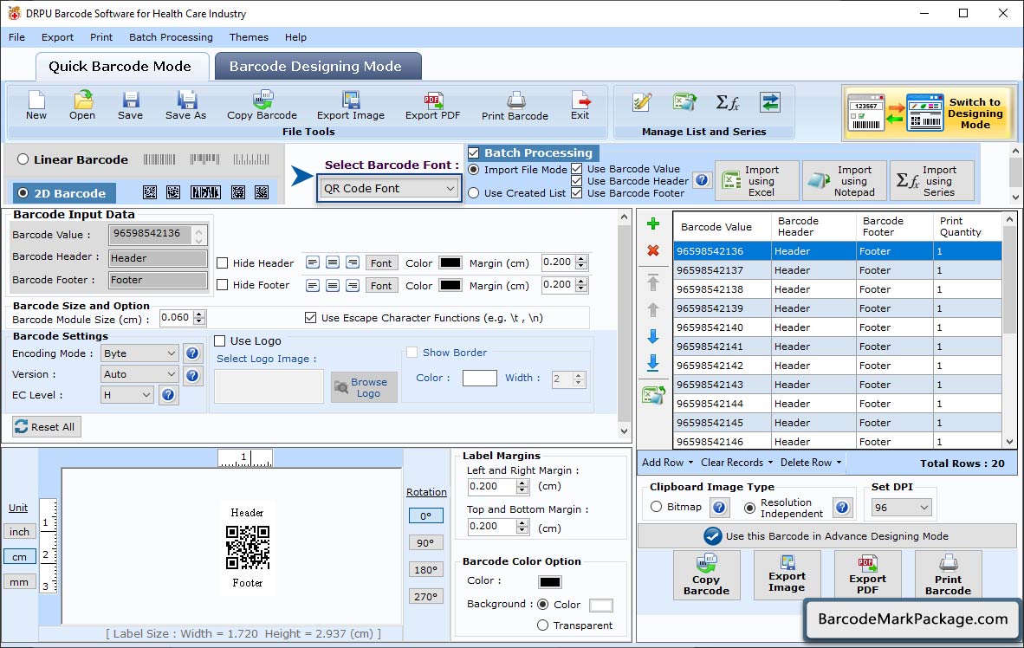Open help for EC Level
This screenshot has width=1024, height=648.
(x=168, y=395)
